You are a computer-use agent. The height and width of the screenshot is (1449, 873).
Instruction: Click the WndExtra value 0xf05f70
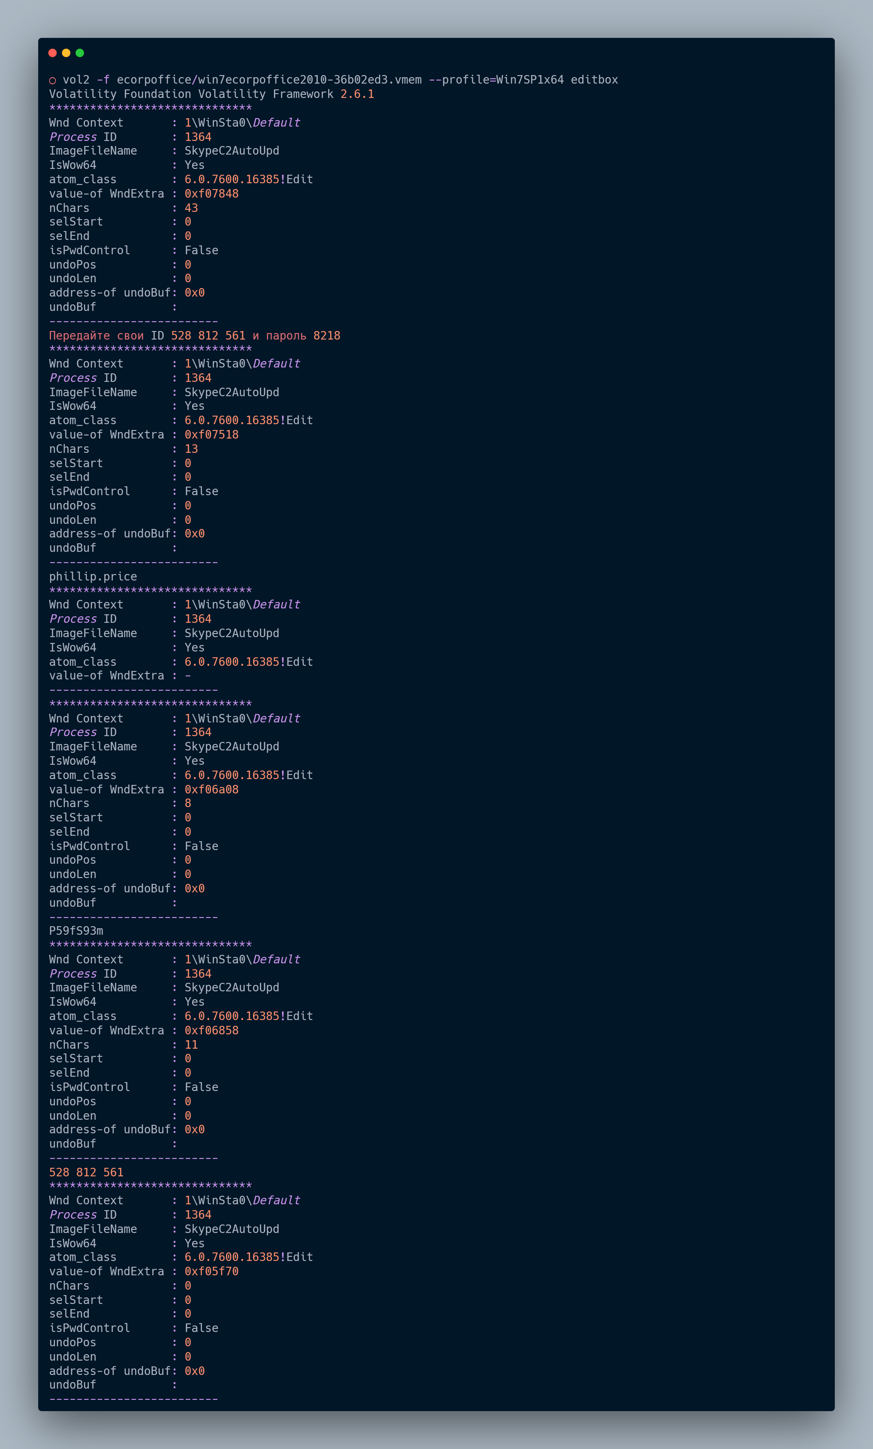tap(211, 1272)
